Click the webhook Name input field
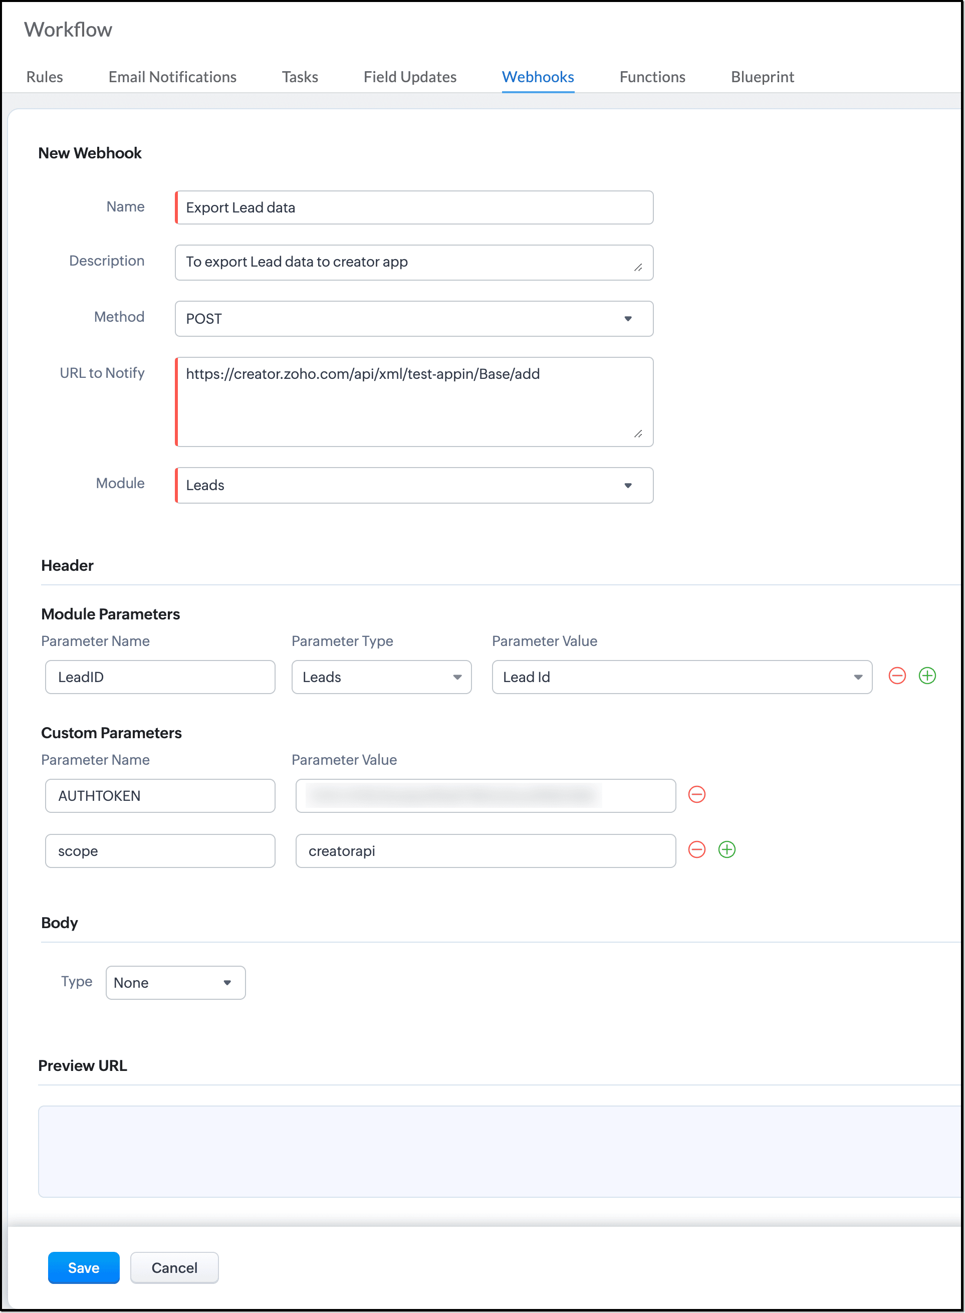This screenshot has height=1313, width=965. pyautogui.click(x=413, y=208)
